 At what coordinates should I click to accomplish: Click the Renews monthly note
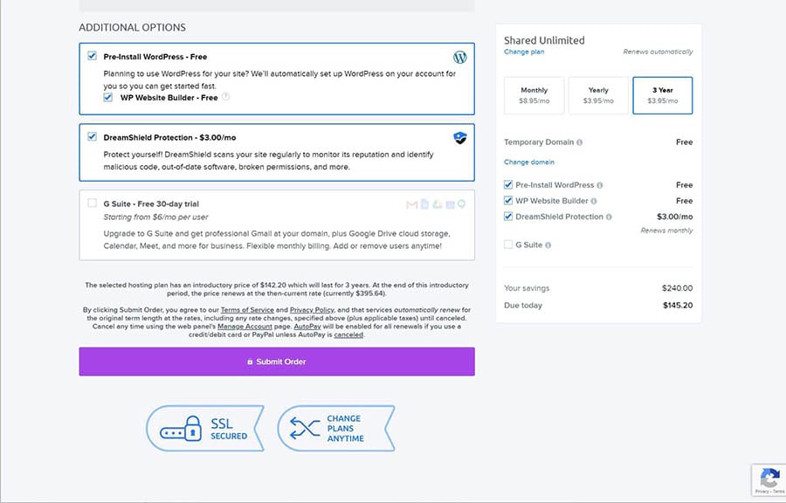[x=666, y=231]
